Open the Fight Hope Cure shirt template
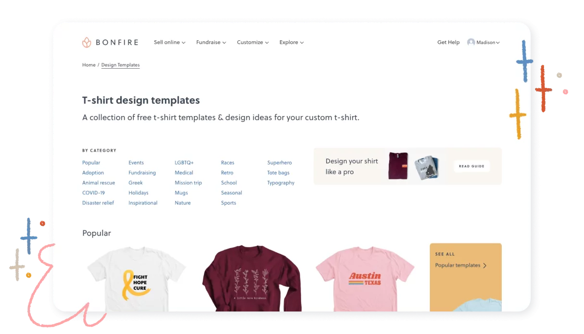 point(137,278)
